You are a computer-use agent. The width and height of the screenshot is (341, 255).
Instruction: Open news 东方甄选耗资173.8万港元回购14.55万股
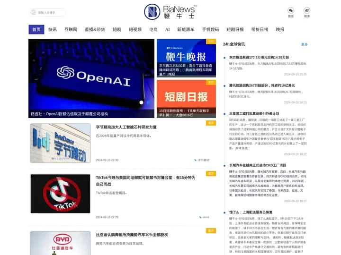click(259, 58)
